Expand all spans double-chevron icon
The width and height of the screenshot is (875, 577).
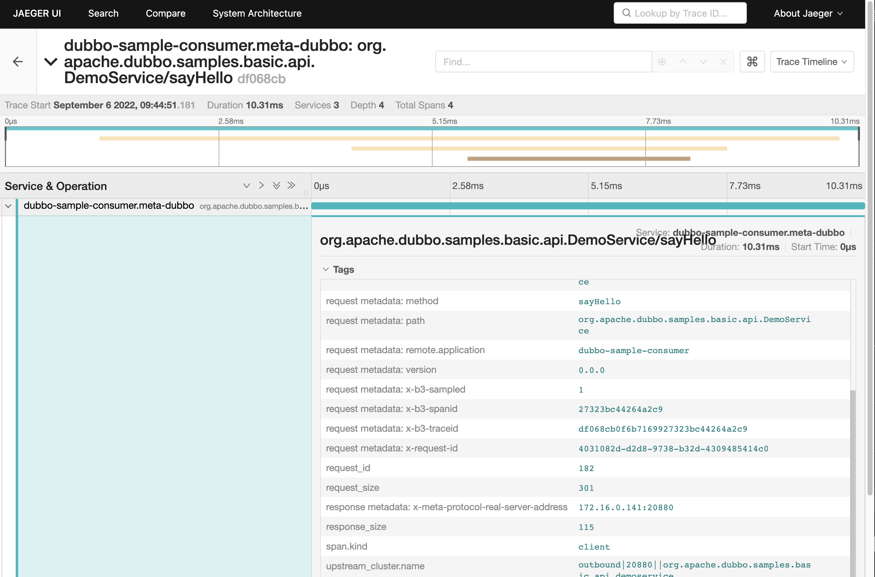point(276,185)
